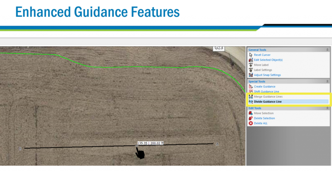The image size is (332, 171).
Task: Click the Merge Guidance Lines icon
Action: click(251, 97)
